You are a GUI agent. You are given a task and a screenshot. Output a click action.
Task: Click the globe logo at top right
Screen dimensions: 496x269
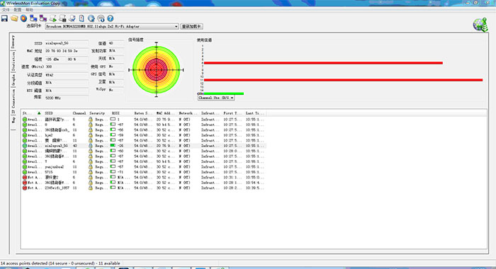[480, 25]
